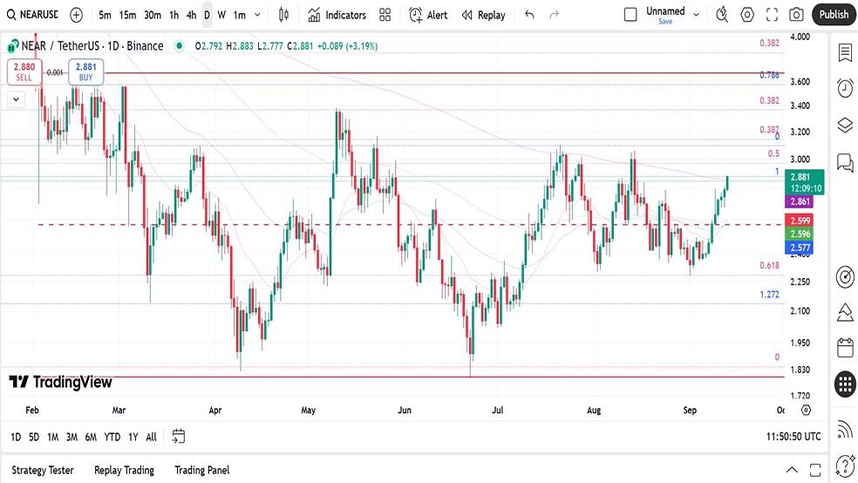Open the Strategy Tester tab
858x483 pixels.
coord(43,470)
